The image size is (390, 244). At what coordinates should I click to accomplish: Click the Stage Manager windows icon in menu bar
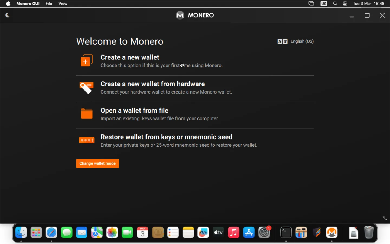coord(311,4)
